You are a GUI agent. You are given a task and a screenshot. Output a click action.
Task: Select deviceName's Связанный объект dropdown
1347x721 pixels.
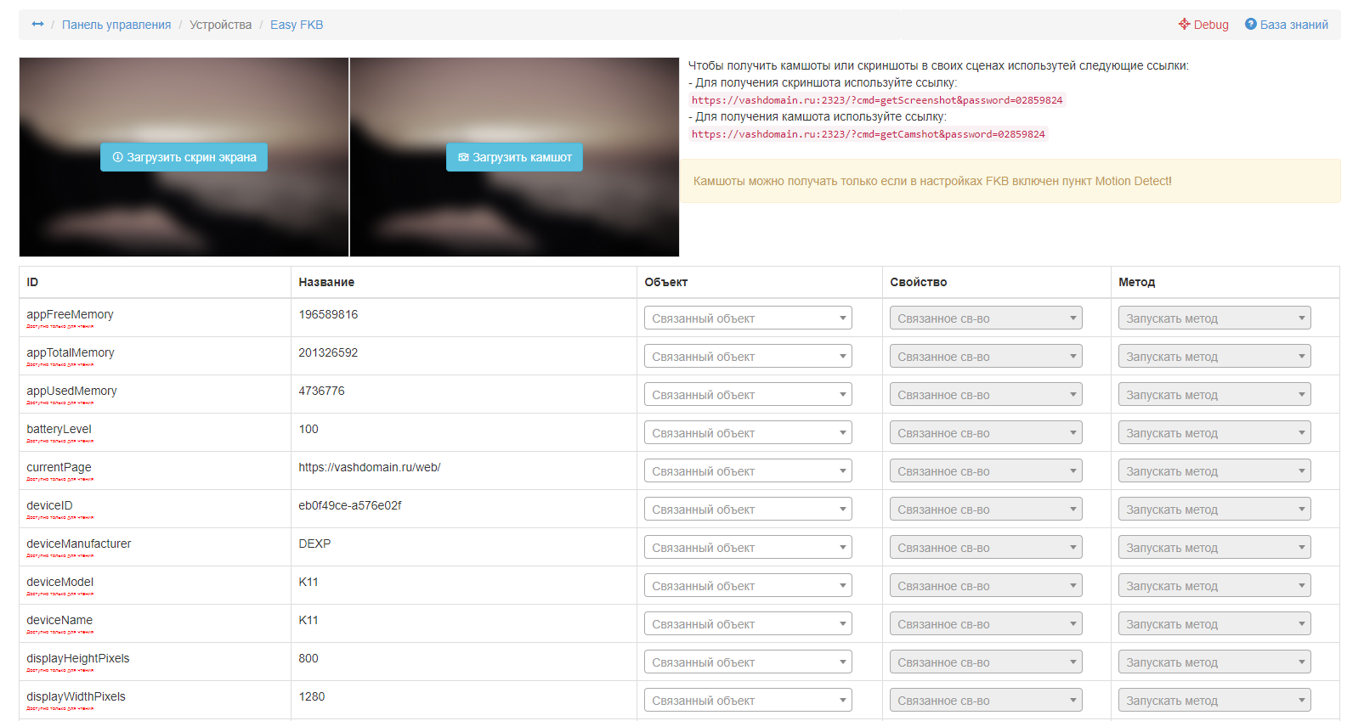click(748, 624)
